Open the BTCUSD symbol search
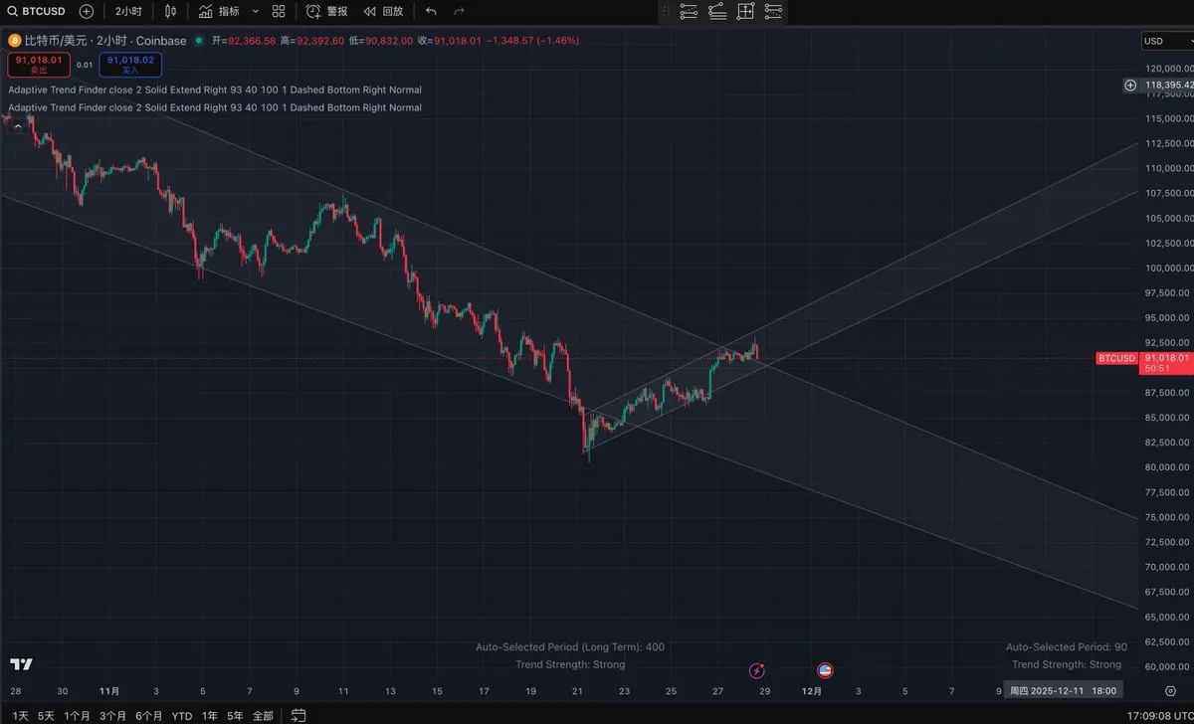Image resolution: width=1194 pixels, height=724 pixels. [36, 11]
